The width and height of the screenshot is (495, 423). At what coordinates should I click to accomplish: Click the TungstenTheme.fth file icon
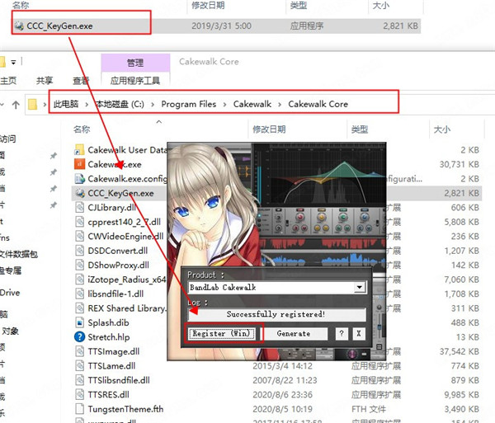(79, 409)
